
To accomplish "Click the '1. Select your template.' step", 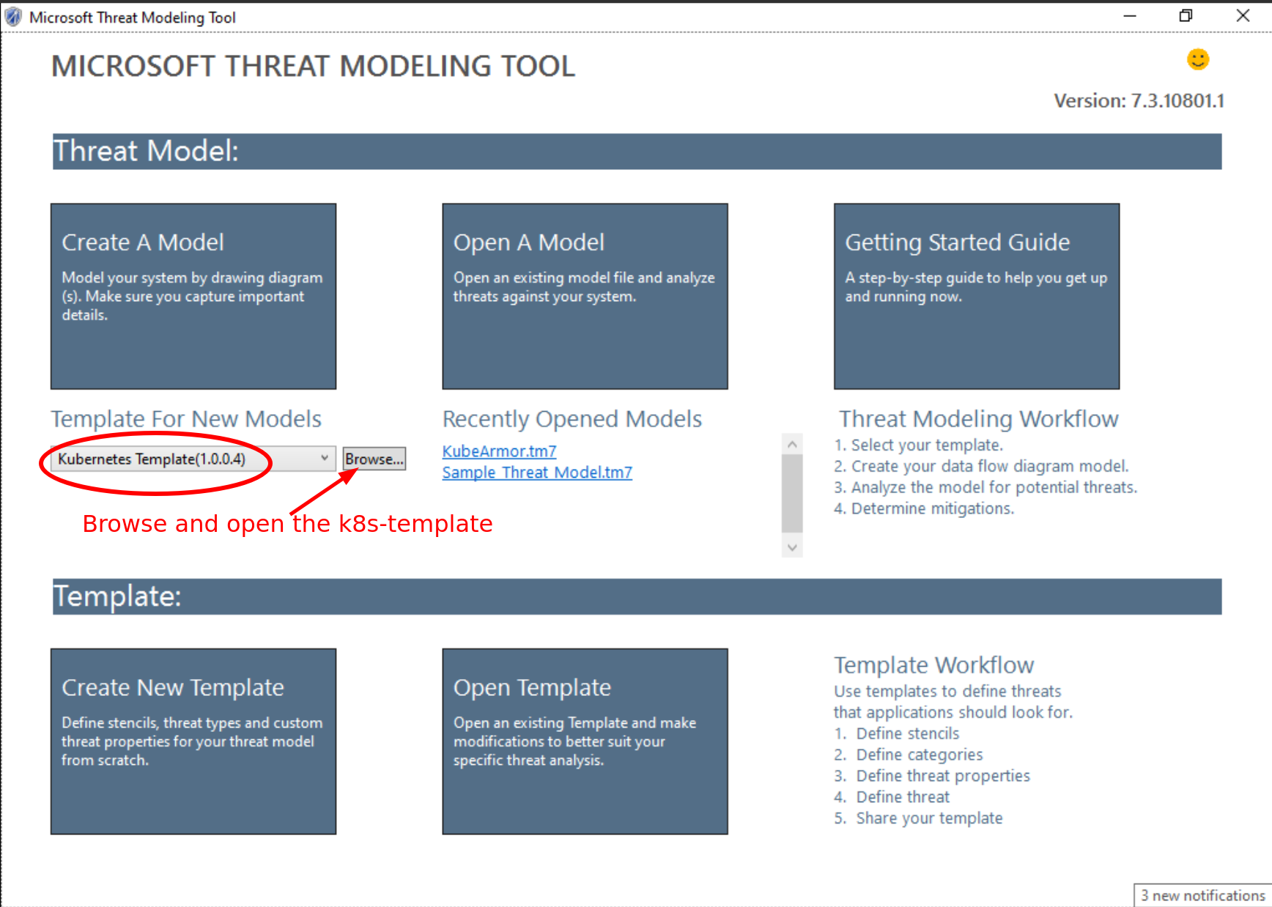I will click(x=918, y=445).
